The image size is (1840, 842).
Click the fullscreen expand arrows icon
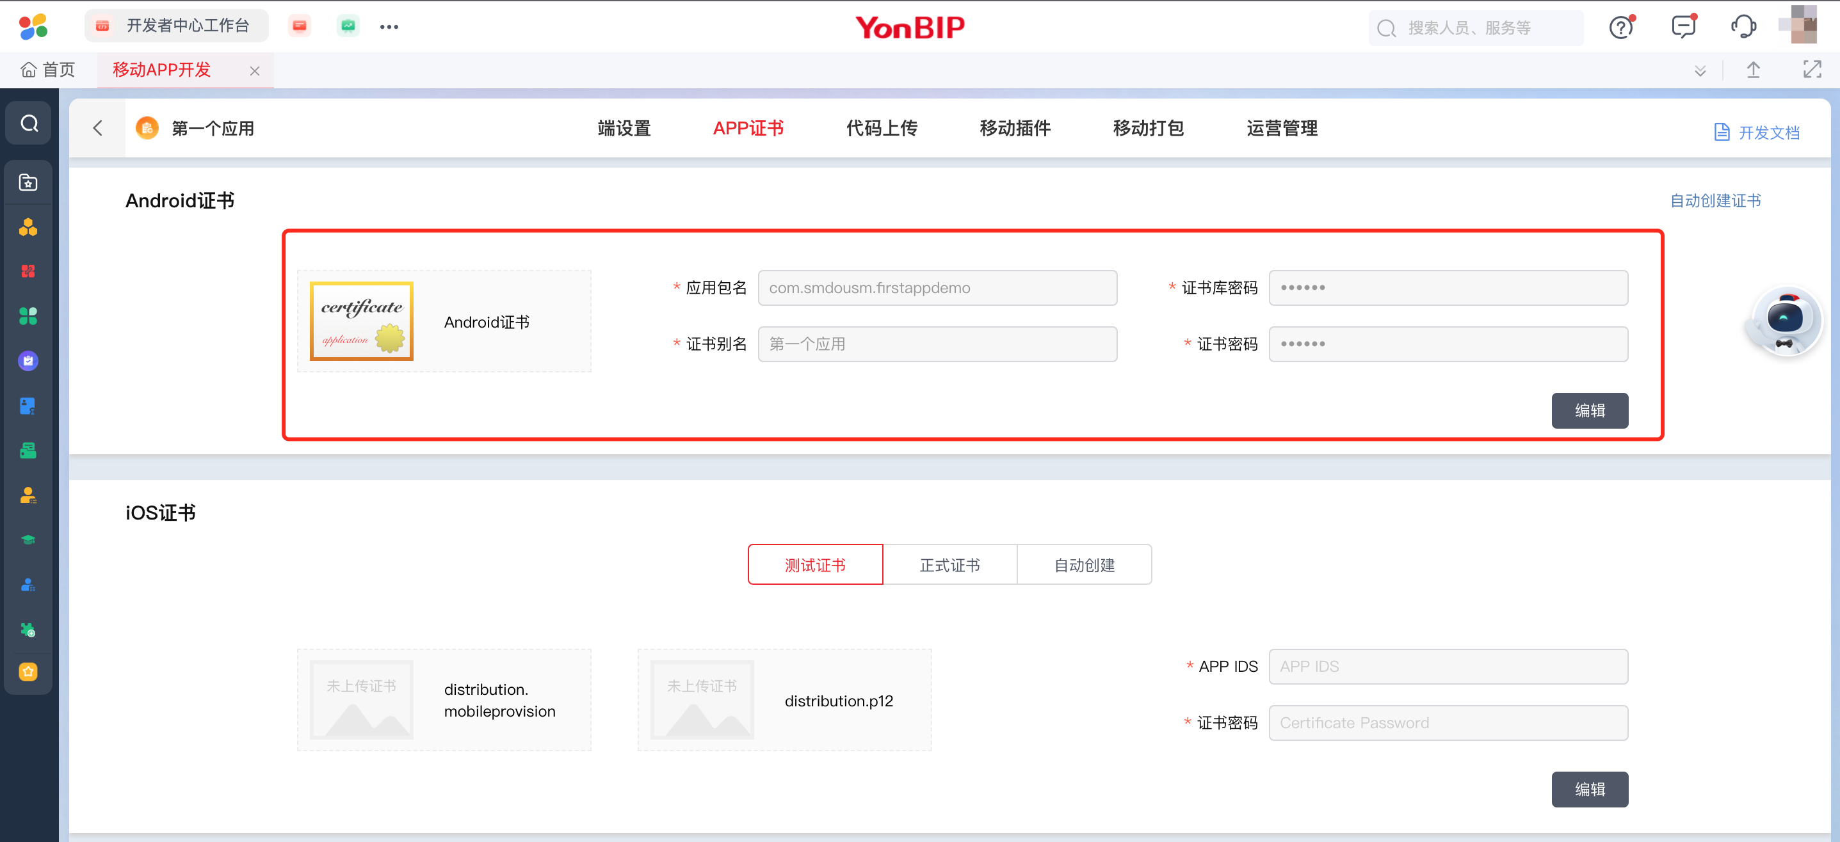tap(1811, 70)
